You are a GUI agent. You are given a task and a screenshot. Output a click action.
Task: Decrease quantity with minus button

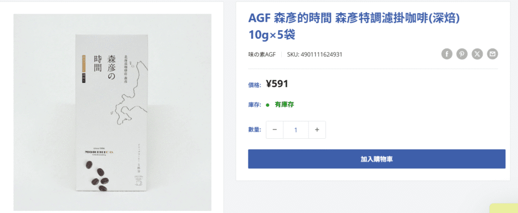pos(275,130)
